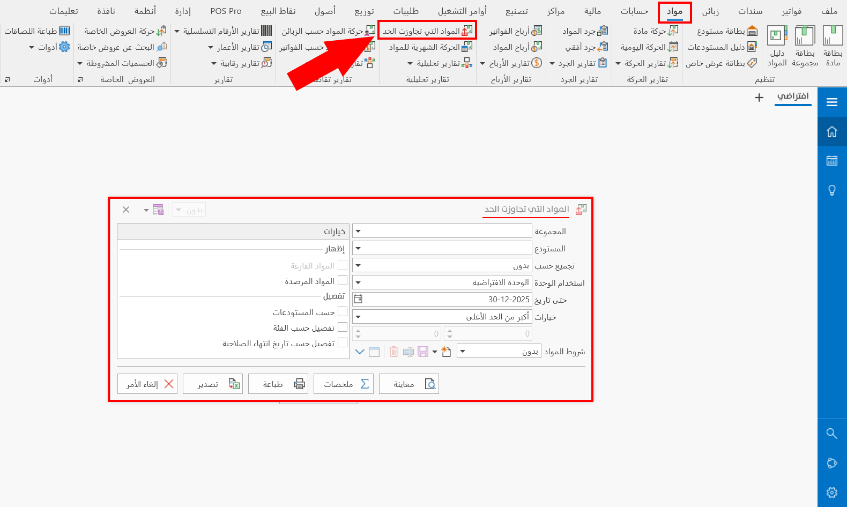The image size is (847, 507).
Task: Check the المواد المرصدة checkbox
Action: pyautogui.click(x=343, y=280)
